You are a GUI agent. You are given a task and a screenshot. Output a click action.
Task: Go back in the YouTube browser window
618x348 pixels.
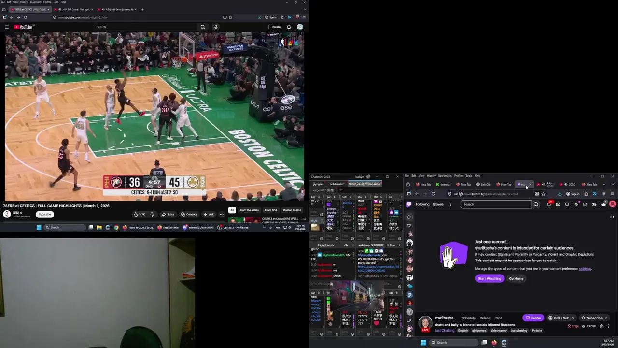[12, 17]
